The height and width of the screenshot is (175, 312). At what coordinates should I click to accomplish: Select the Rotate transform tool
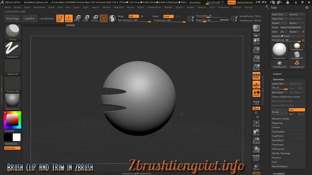[x=95, y=18]
